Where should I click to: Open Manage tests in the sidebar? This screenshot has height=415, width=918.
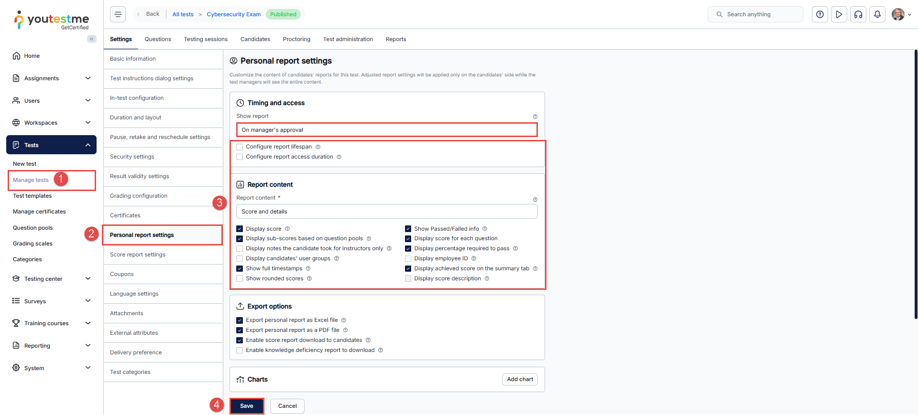pyautogui.click(x=31, y=180)
